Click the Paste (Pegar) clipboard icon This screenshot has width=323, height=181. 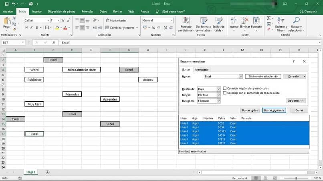pyautogui.click(x=7, y=21)
